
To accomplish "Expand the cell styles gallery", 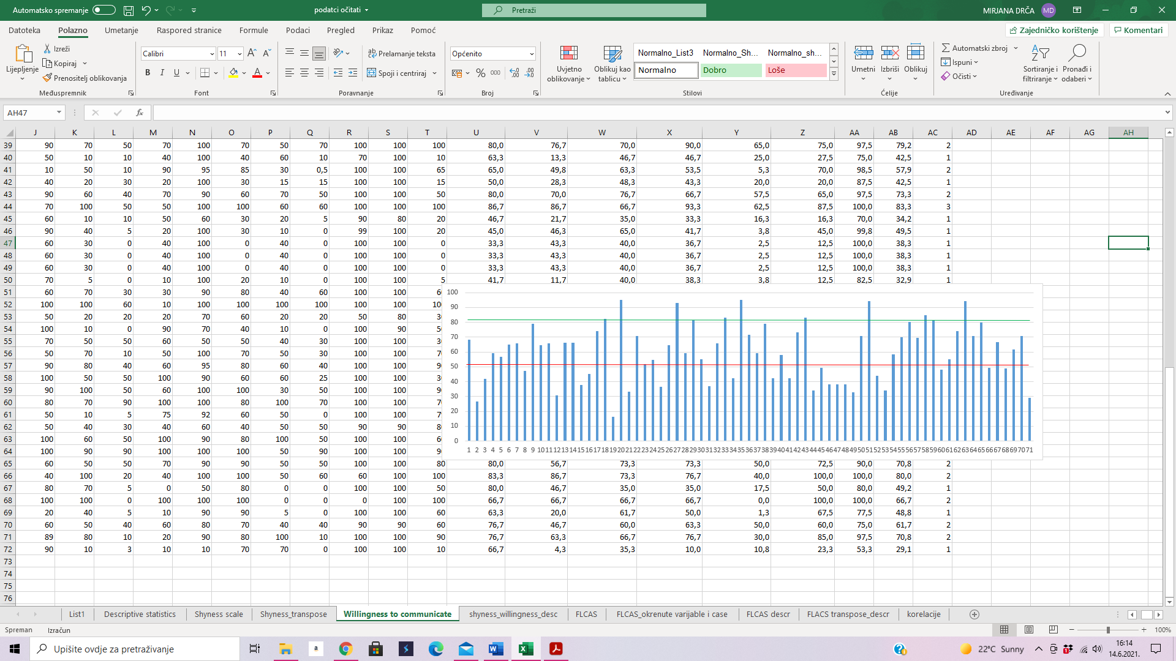I will (834, 74).
